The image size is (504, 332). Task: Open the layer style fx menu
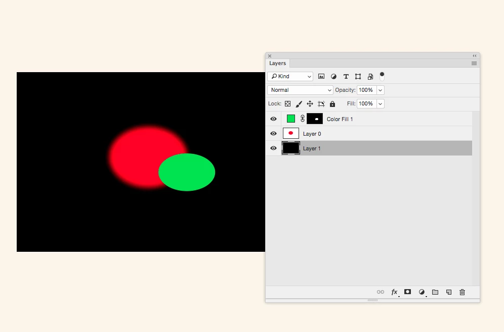(395, 292)
